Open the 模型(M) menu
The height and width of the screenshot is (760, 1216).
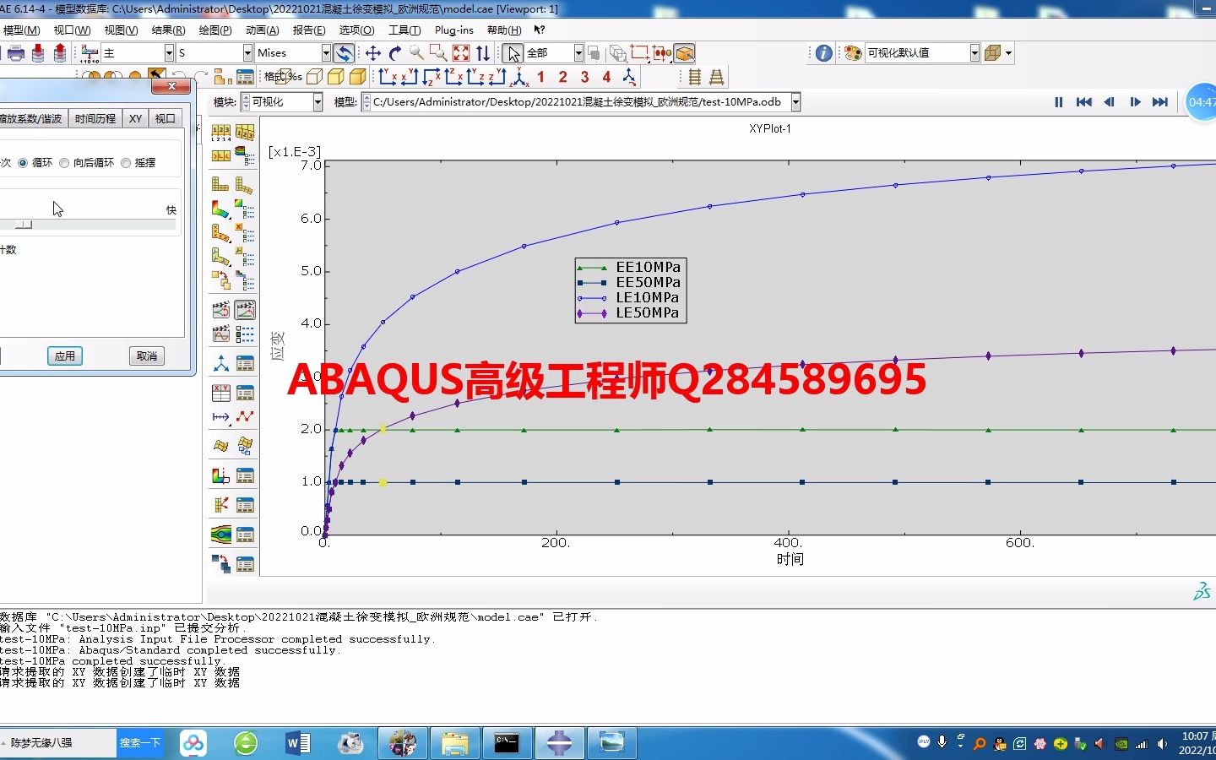coord(21,30)
